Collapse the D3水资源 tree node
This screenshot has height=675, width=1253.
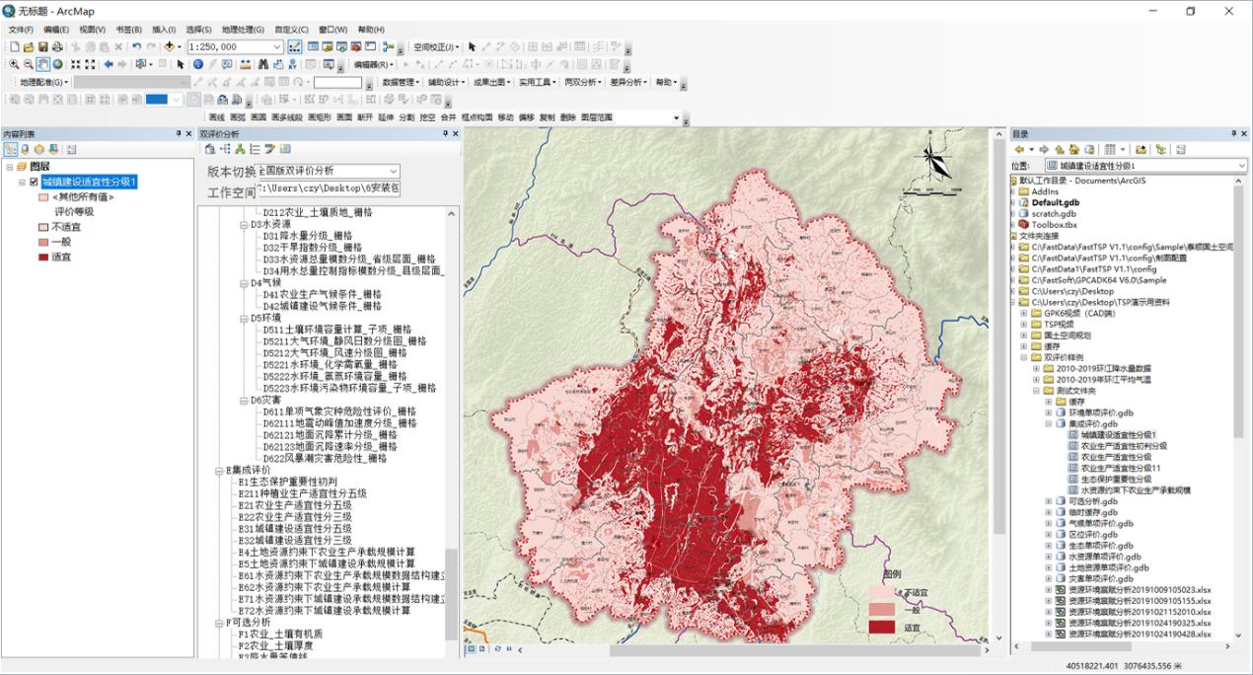[x=244, y=224]
